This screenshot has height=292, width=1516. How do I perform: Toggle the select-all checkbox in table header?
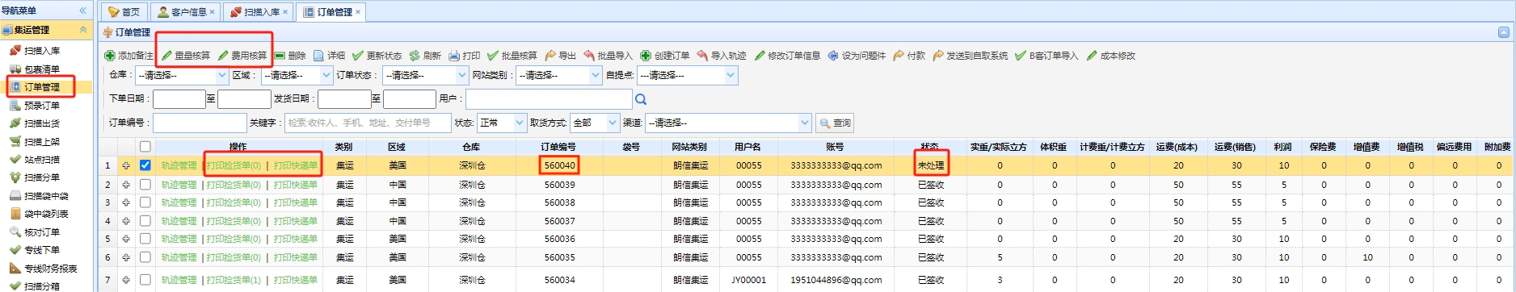[x=145, y=147]
